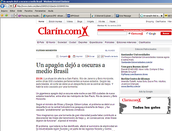Click the Santander Universidades ad title
Screen dimensions: 172x131
pyautogui.click(x=135, y=54)
